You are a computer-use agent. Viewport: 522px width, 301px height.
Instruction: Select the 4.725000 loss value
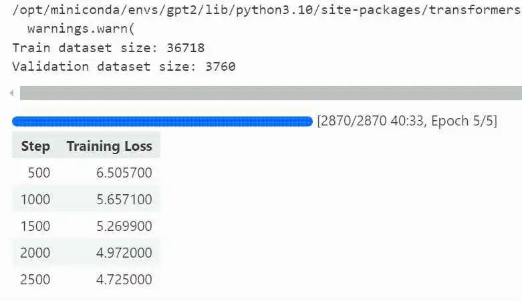(x=124, y=280)
